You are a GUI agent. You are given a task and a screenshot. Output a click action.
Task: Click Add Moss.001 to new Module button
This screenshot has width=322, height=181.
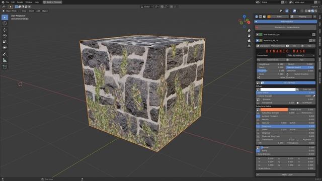[286, 27]
